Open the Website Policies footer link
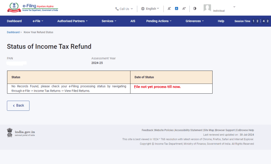 pos(164,130)
